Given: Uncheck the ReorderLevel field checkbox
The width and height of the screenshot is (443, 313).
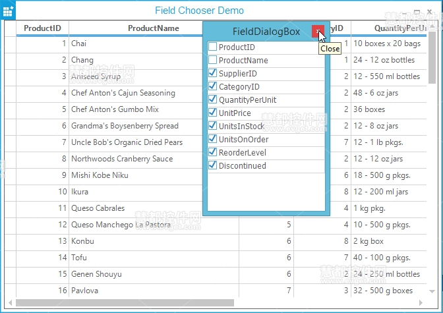Looking at the screenshot, I should [212, 152].
